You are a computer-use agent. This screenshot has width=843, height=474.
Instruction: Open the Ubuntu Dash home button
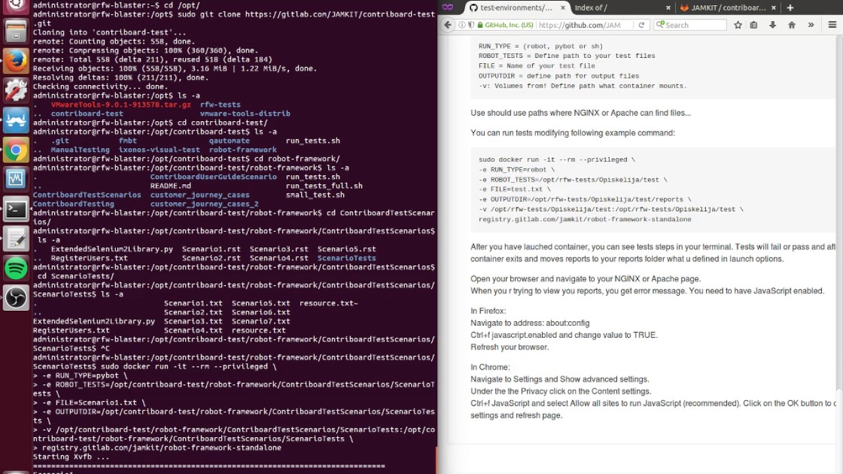tap(16, 6)
